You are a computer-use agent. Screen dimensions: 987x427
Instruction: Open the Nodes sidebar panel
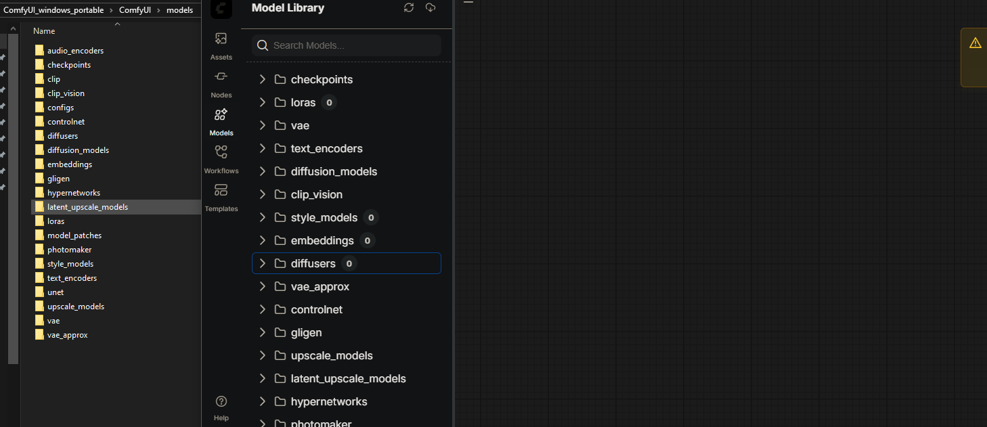point(221,84)
